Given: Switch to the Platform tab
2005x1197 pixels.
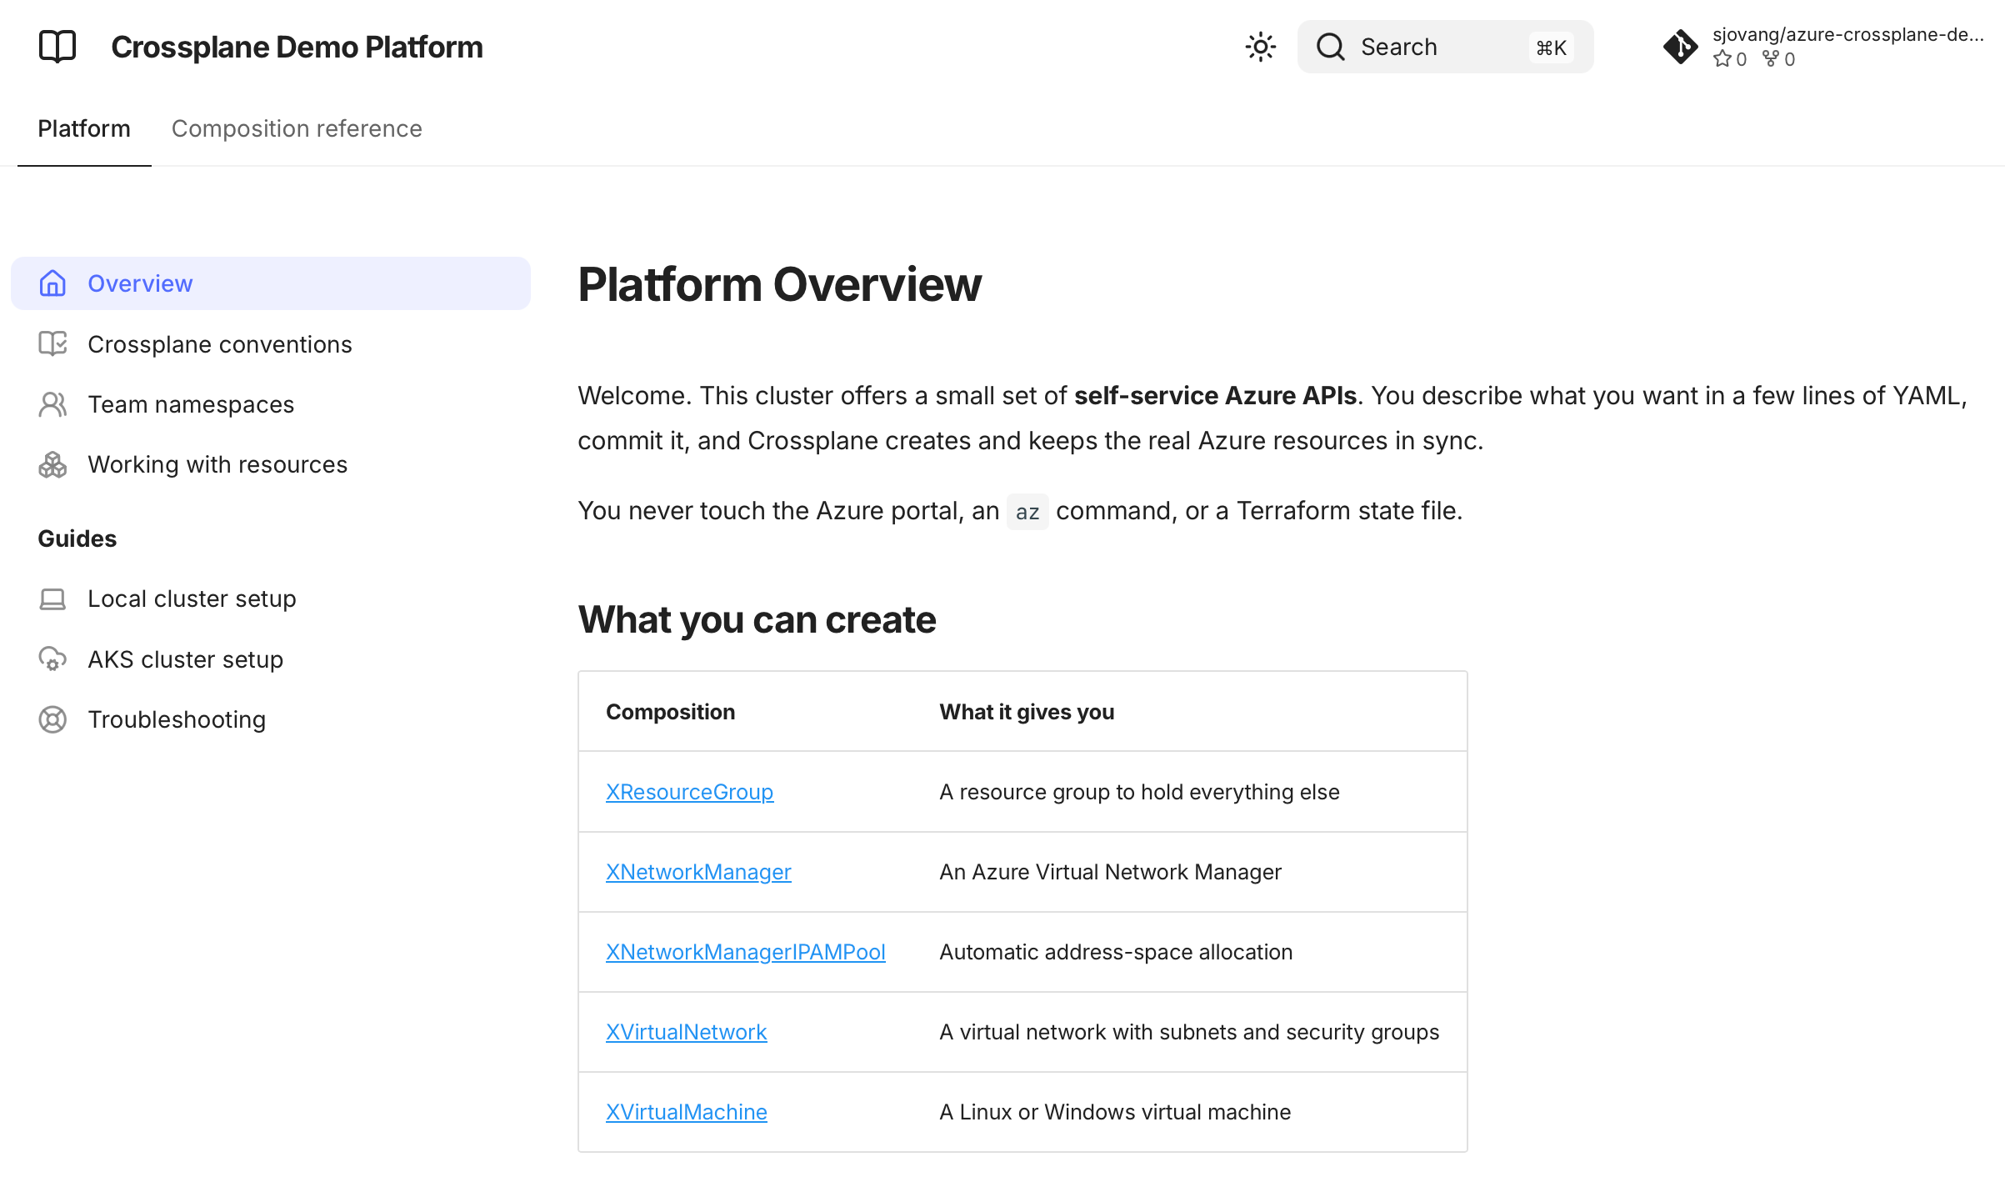Looking at the screenshot, I should coord(84,128).
